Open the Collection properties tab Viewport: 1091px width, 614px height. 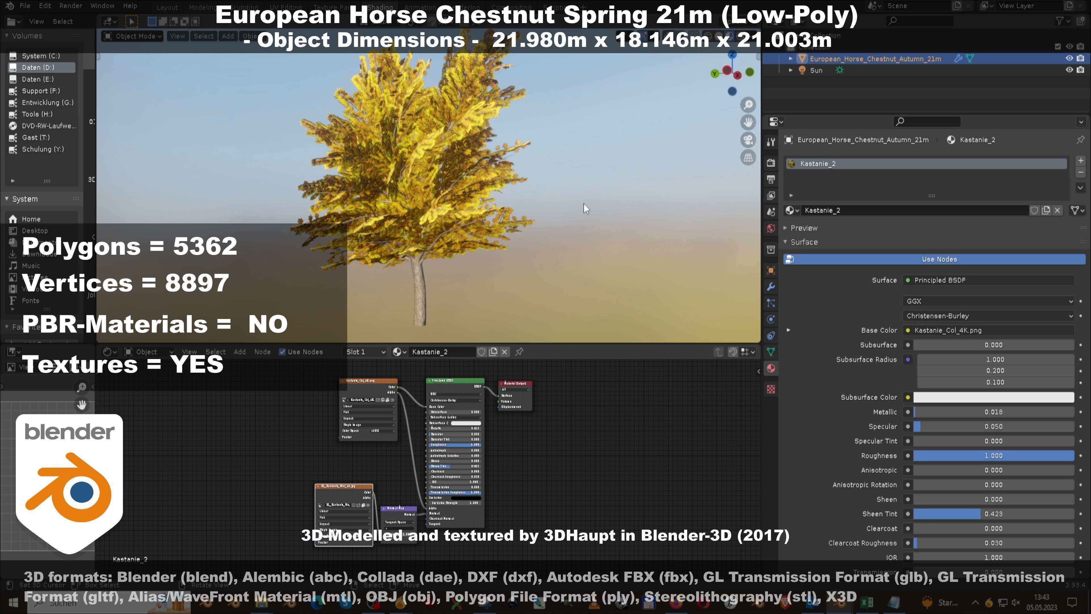coord(771,250)
